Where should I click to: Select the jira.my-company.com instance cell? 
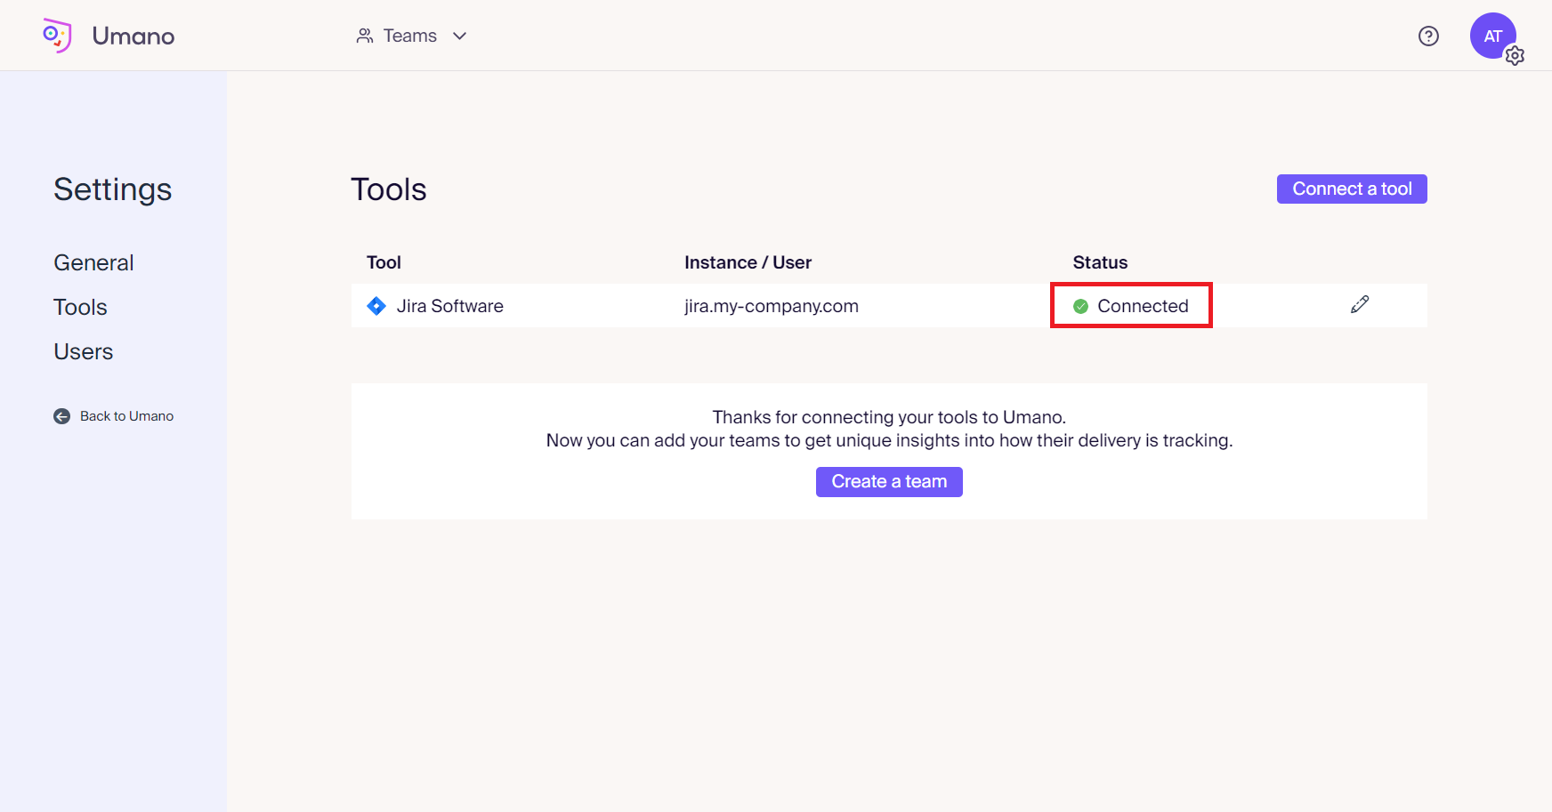coord(771,306)
